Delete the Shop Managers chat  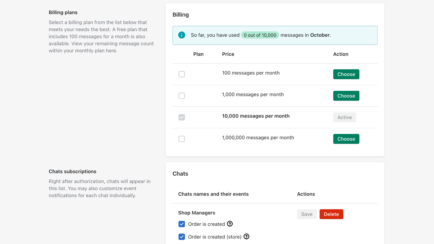tap(331, 214)
